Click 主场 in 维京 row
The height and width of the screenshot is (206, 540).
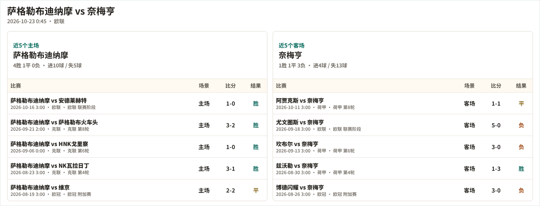204,190
